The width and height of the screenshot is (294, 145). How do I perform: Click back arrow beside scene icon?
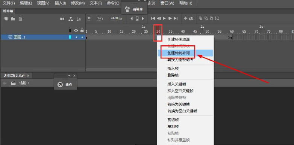click(5, 83)
